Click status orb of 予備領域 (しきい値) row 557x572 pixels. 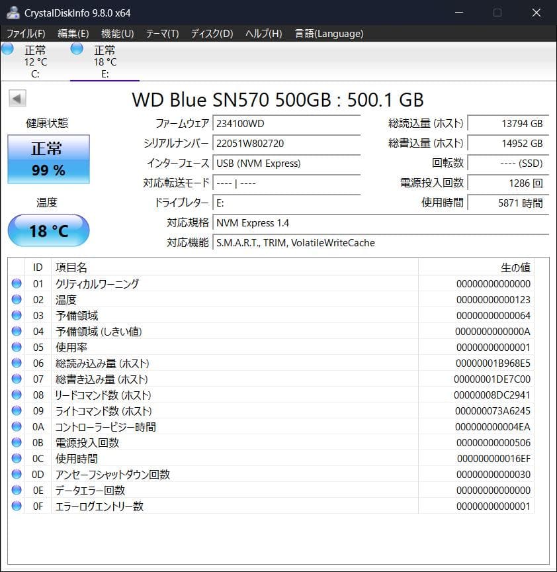(x=17, y=331)
